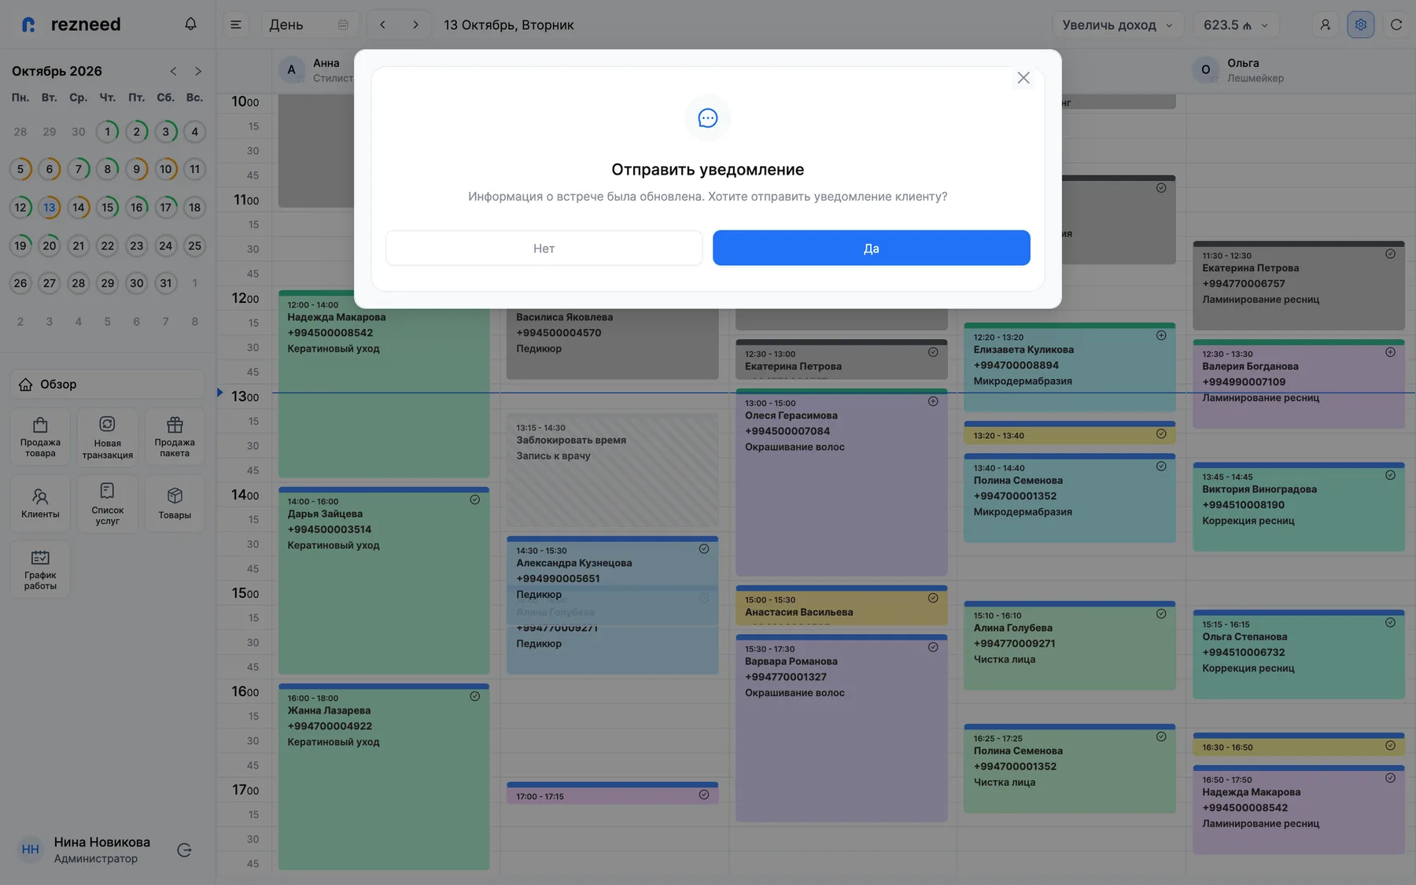This screenshot has height=885, width=1416.
Task: Decline notification with Нет button
Action: coord(544,248)
